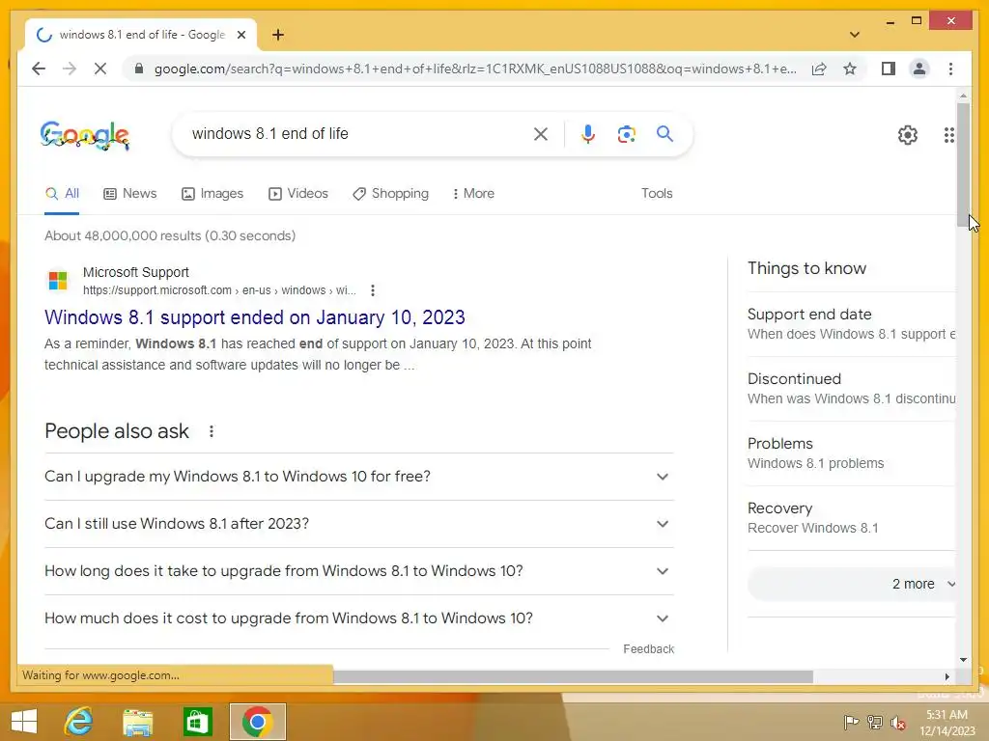Open a new tab

(278, 35)
